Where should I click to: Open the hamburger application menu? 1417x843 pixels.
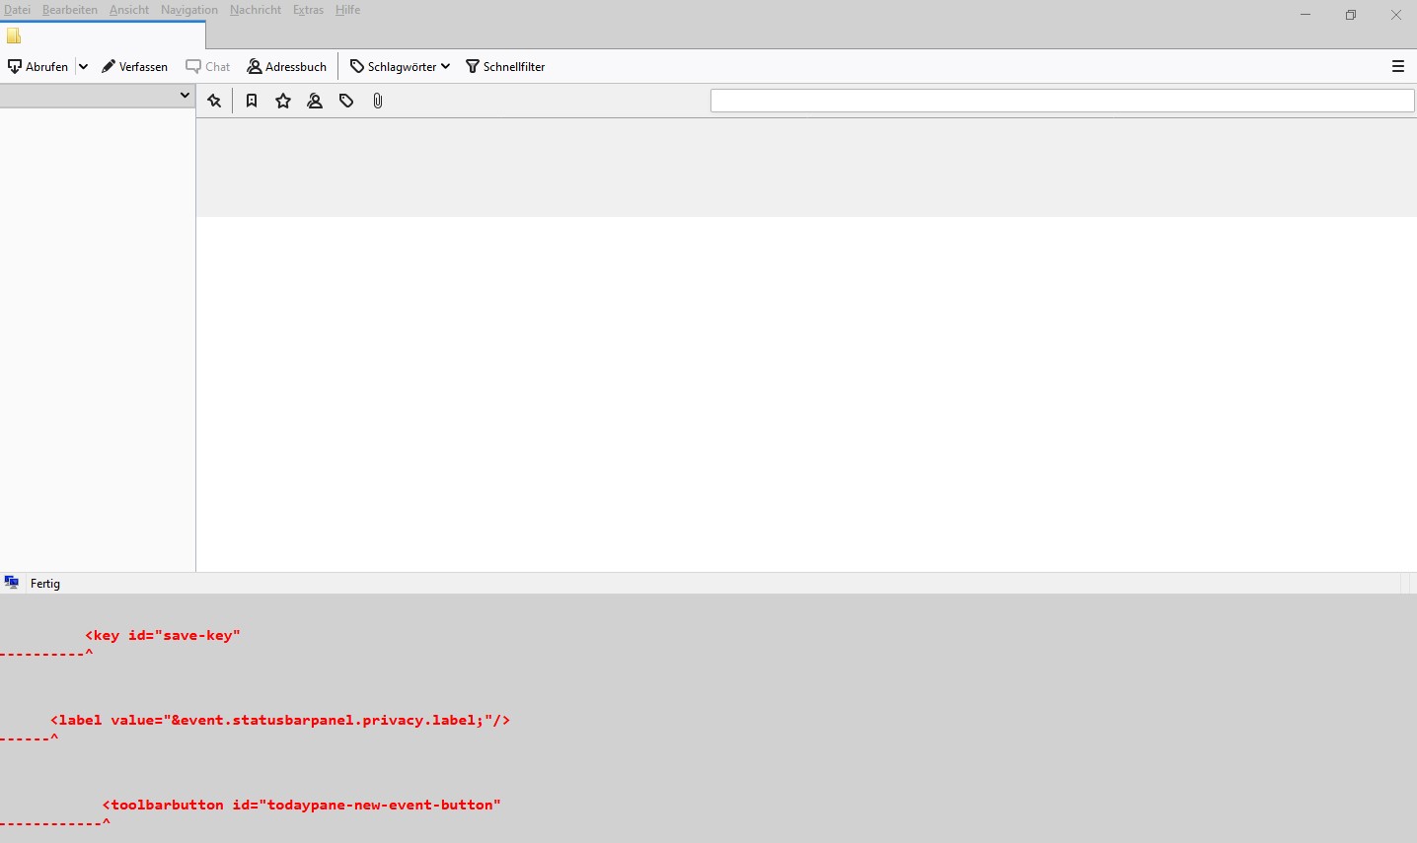pyautogui.click(x=1397, y=66)
